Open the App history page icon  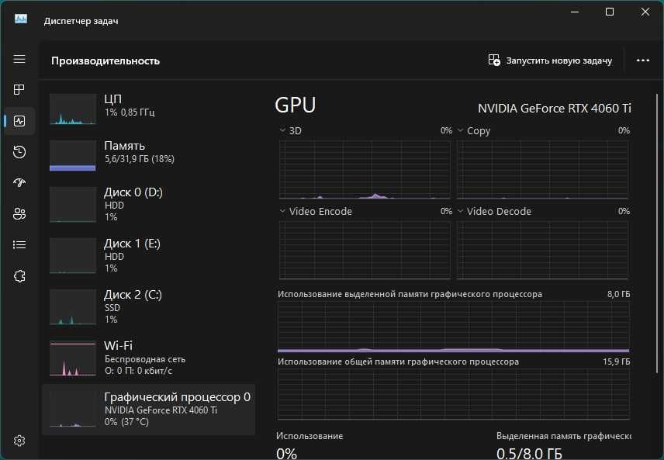pyautogui.click(x=19, y=151)
